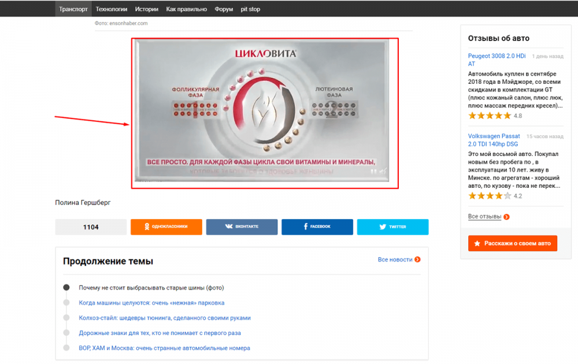This screenshot has width=578, height=364.
Task: Click the share counter showing 1104
Action: coord(91,227)
